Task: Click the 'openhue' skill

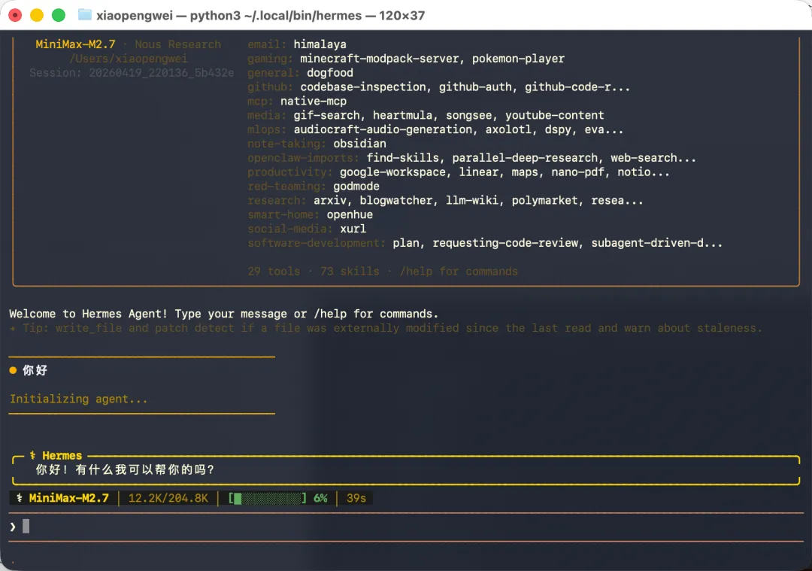Action: [350, 214]
